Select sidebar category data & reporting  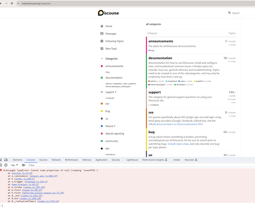tap(114, 134)
